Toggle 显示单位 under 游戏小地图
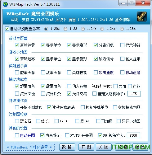This screenshot has height=155, width=152. click(43, 59)
